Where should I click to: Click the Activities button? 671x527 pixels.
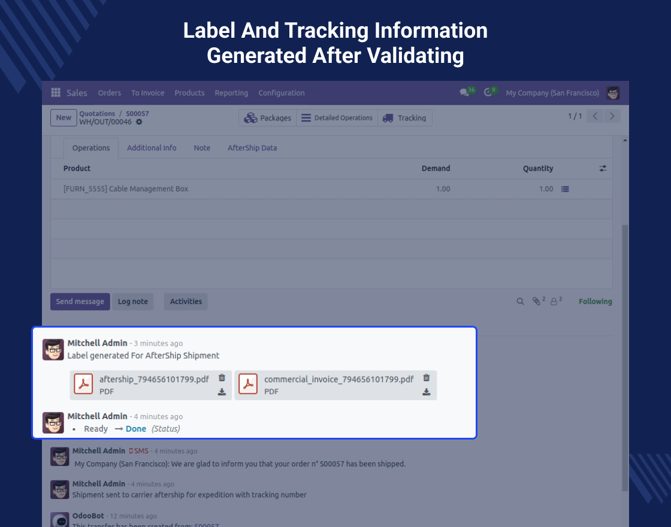point(186,302)
